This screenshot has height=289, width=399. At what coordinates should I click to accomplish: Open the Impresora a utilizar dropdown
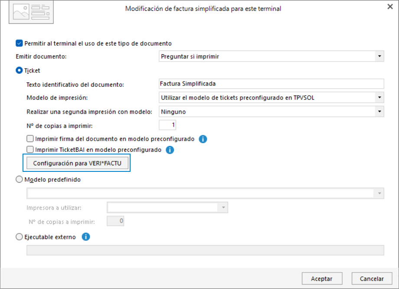(223, 207)
